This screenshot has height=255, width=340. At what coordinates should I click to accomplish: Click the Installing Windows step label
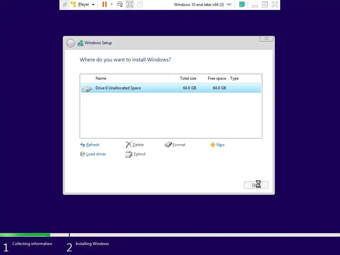(92, 244)
